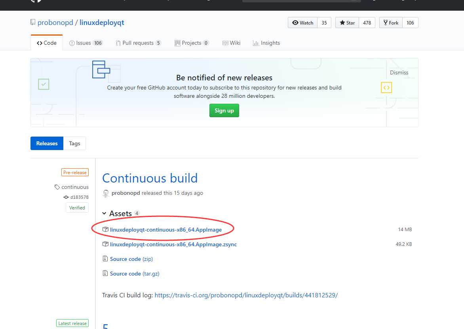Screen dimensions: 464x329
Task: Click the 14 MB file size
Action: [405, 230]
